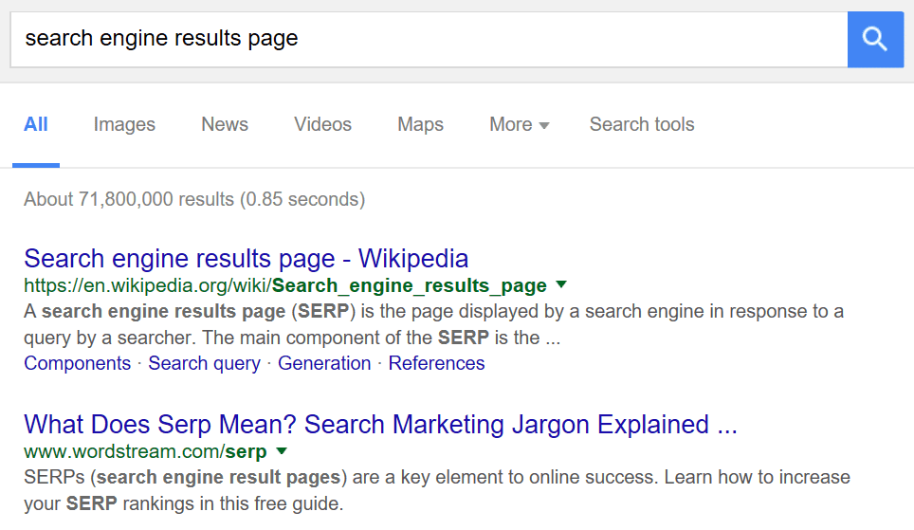Follow the Generation sitelink
914x530 pixels.
tap(324, 363)
